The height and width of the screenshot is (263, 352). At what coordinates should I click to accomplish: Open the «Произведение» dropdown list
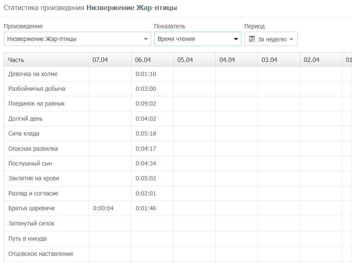(x=77, y=39)
